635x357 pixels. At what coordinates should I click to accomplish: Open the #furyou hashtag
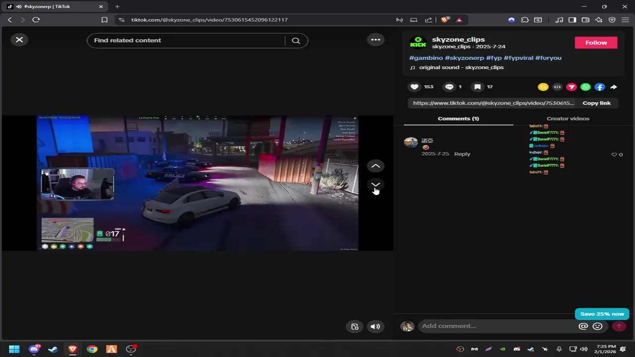(548, 58)
